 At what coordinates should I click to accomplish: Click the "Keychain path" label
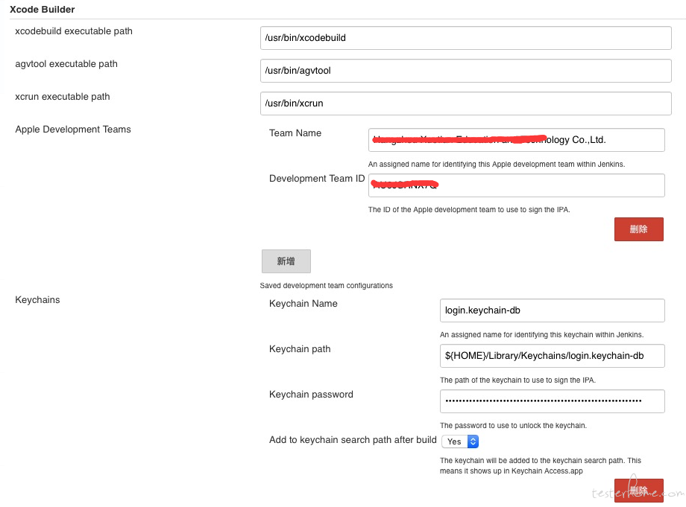point(300,349)
